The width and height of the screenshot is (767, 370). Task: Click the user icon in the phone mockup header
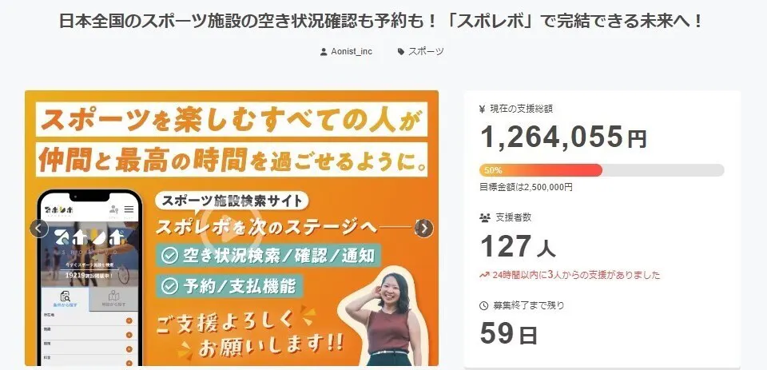click(x=114, y=210)
